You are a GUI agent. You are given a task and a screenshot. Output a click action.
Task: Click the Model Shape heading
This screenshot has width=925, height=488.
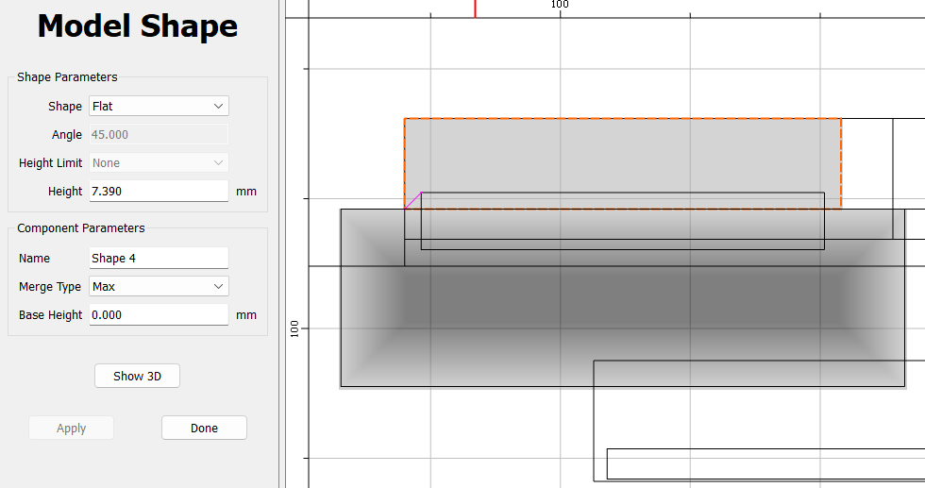(x=138, y=26)
